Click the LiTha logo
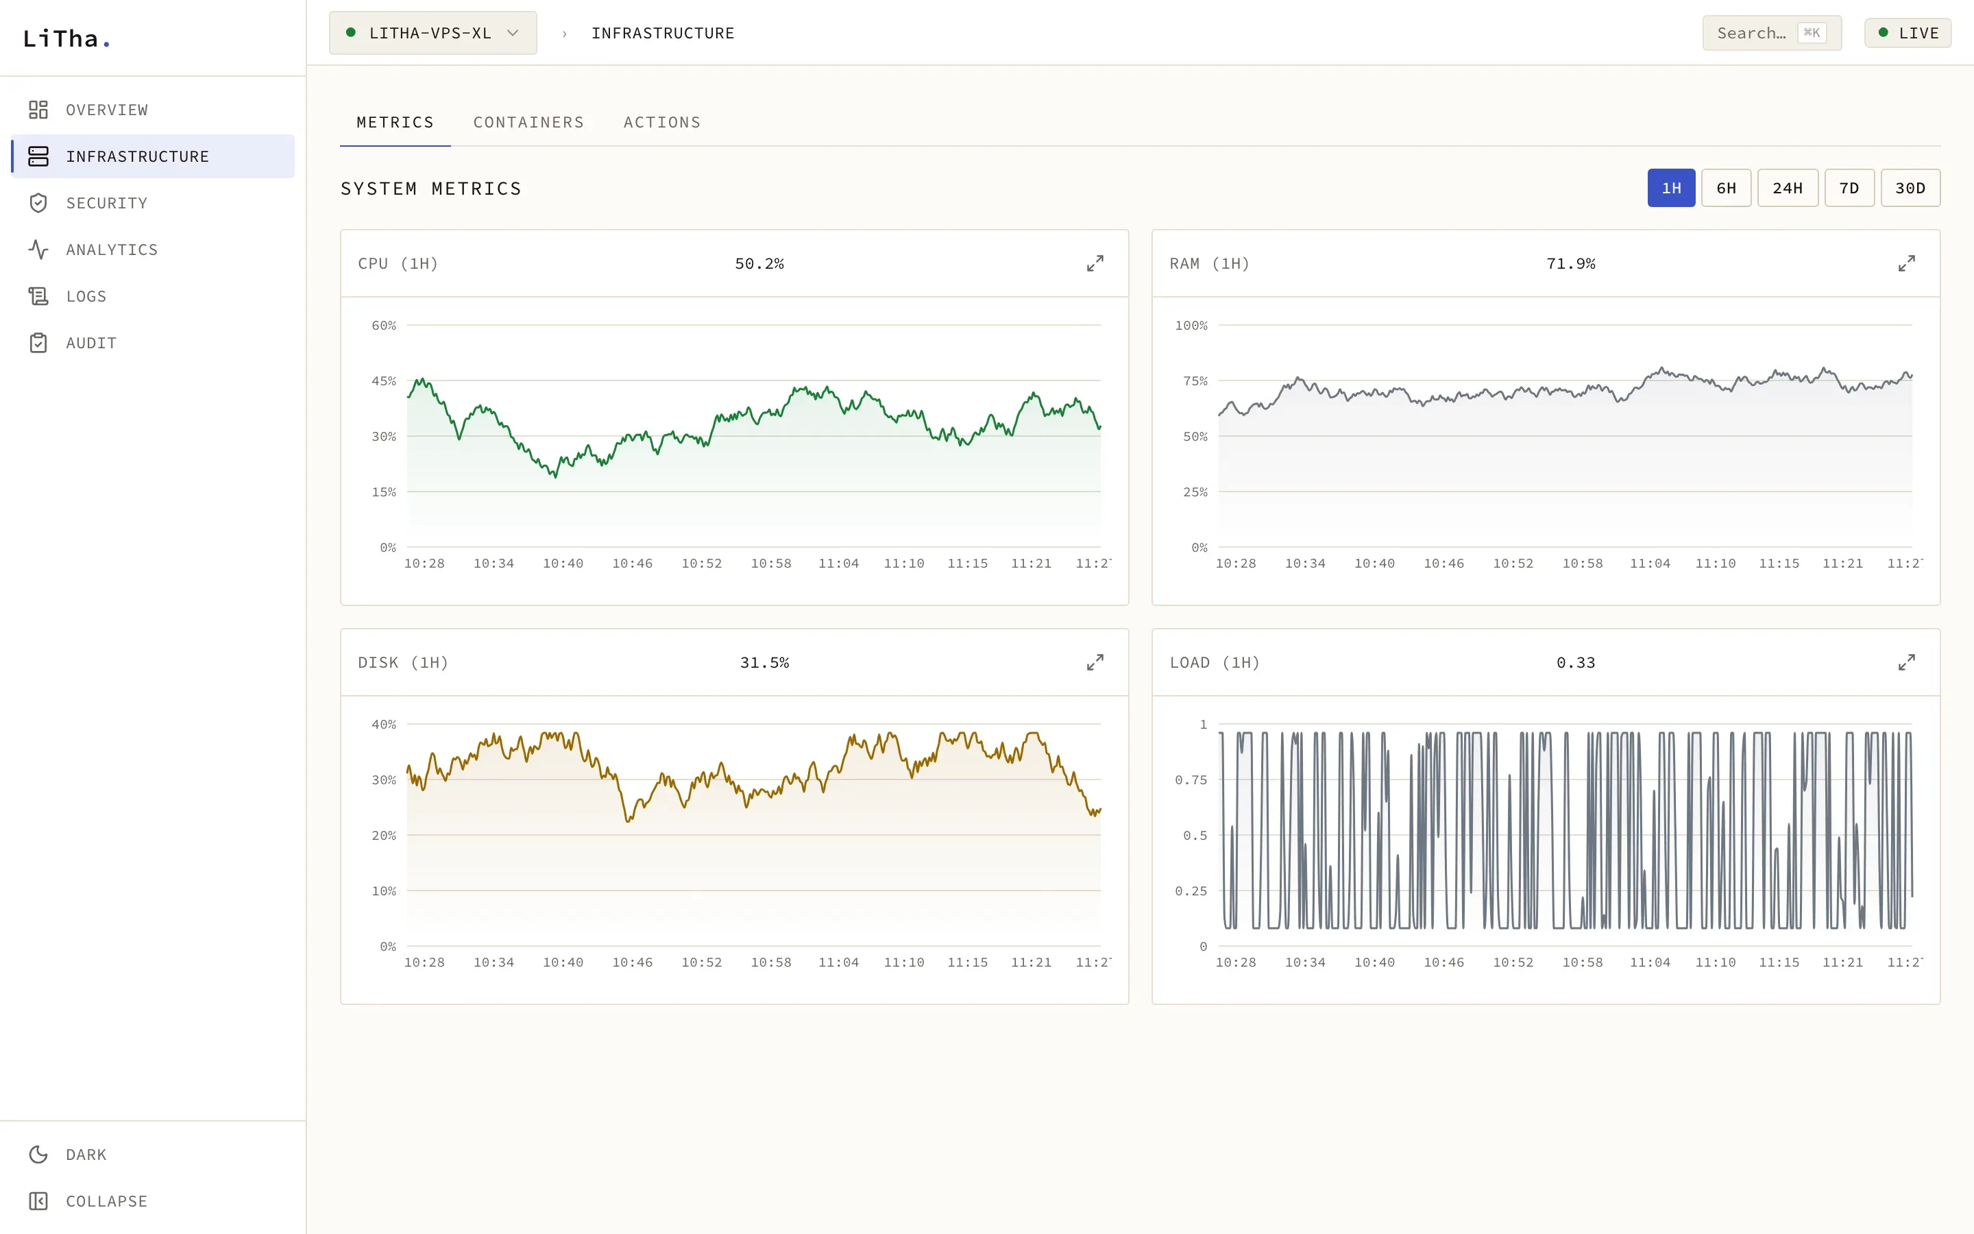 66,38
